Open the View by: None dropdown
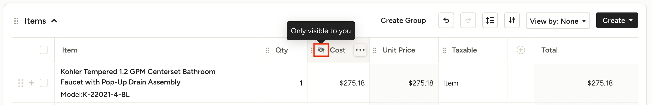 click(558, 21)
